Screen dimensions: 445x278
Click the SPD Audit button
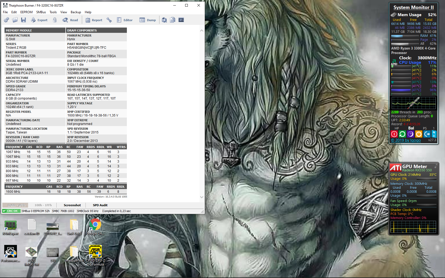[100, 205]
